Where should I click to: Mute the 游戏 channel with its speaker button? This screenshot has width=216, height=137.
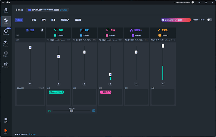tap(59, 84)
